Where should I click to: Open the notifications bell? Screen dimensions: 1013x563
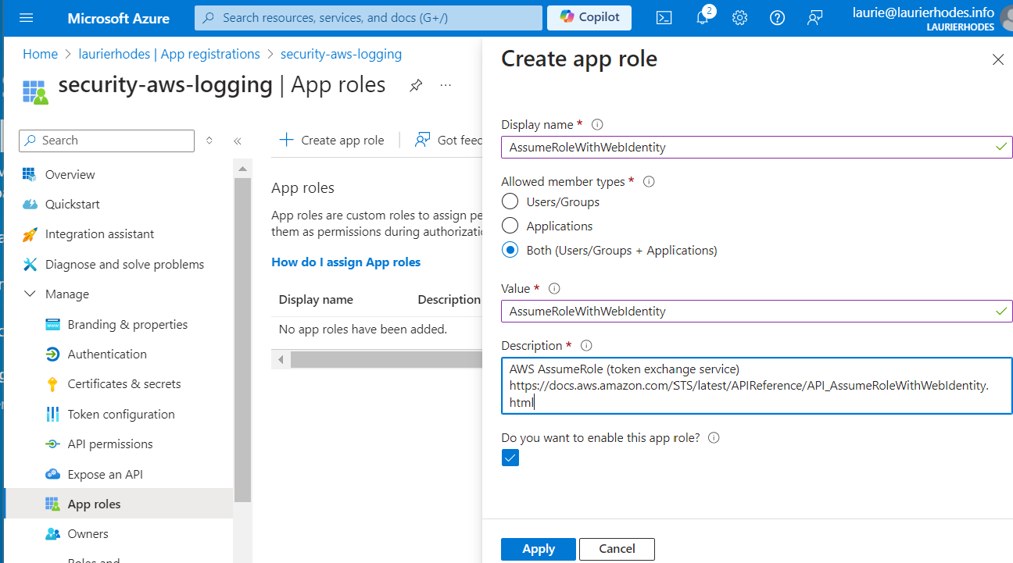coord(702,17)
